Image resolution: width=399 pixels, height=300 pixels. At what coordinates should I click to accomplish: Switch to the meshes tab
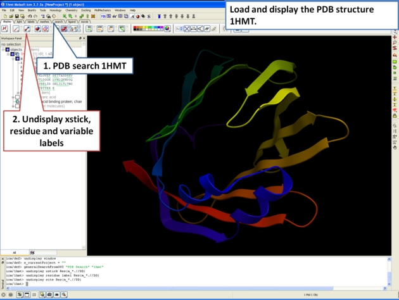coord(44,22)
